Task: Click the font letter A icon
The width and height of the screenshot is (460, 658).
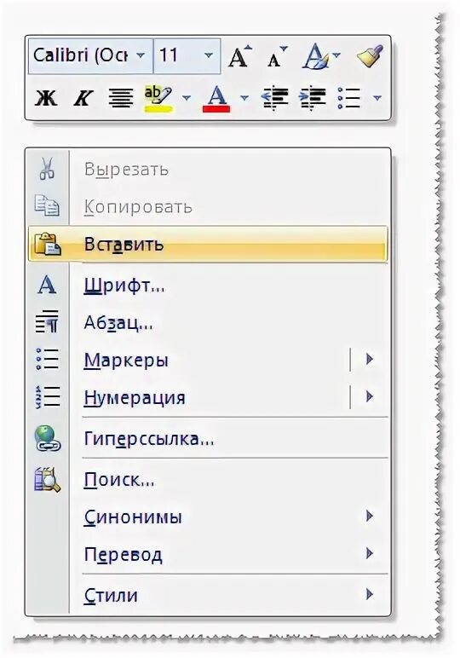Action: pyautogui.click(x=47, y=286)
